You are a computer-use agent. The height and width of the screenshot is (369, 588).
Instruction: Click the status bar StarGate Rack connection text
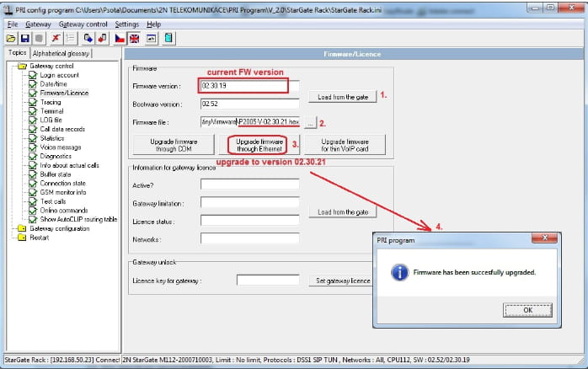pos(61,360)
